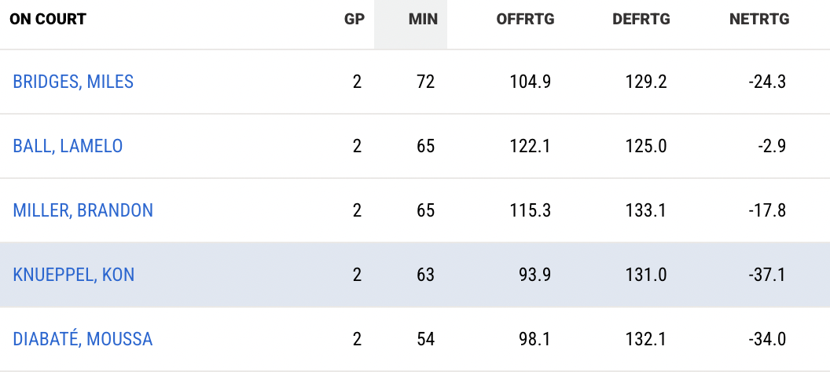This screenshot has height=372, width=830.
Task: Select Brandon Miller's 133.1 defensive rating cell
Action: pos(647,210)
